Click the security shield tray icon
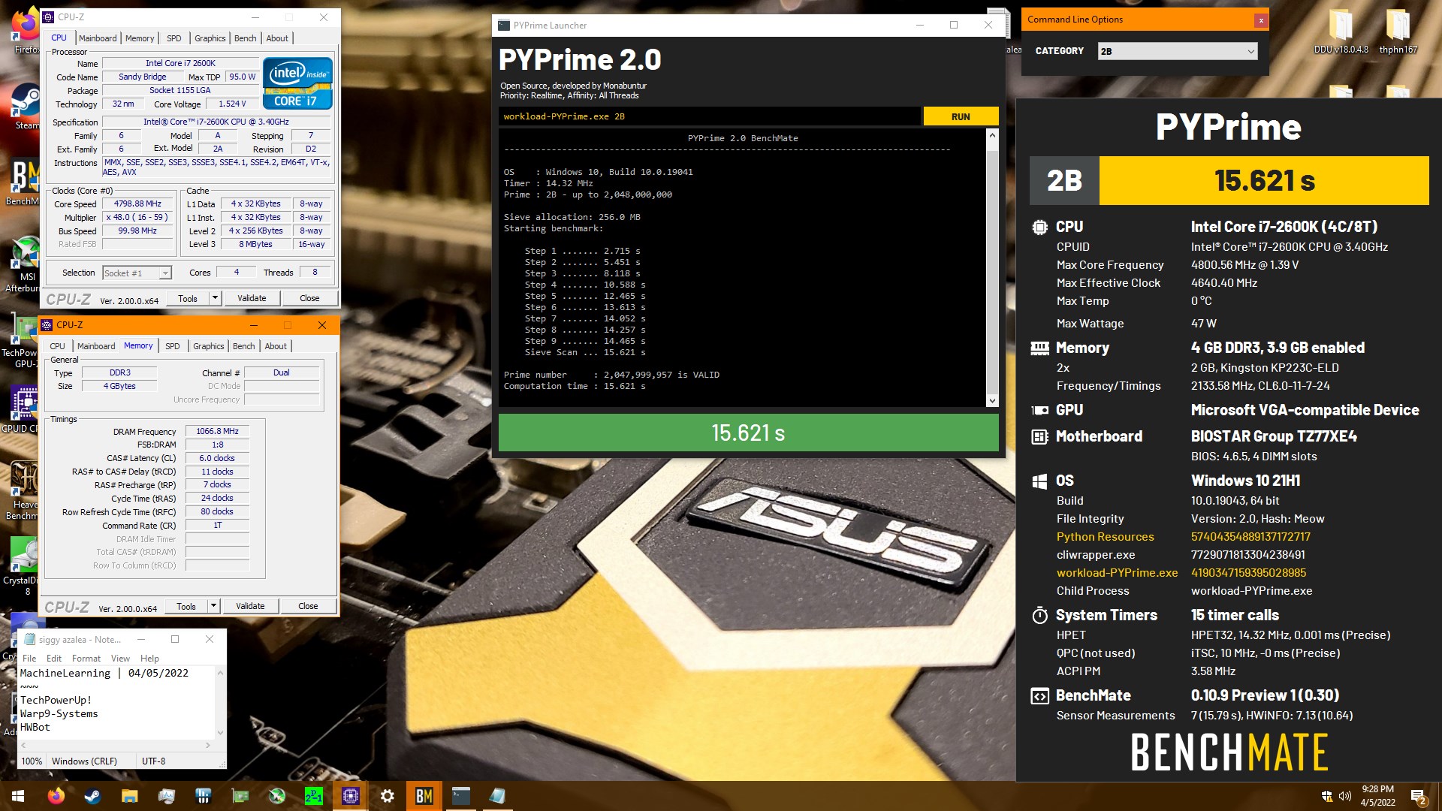 1327,796
